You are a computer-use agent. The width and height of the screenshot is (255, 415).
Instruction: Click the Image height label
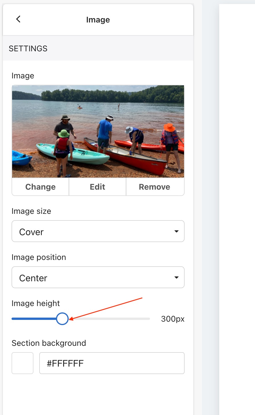36,303
